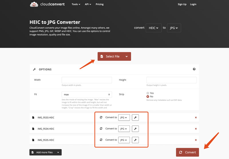Click the Add more Files button
This screenshot has height=159, width=229.
(x=46, y=152)
